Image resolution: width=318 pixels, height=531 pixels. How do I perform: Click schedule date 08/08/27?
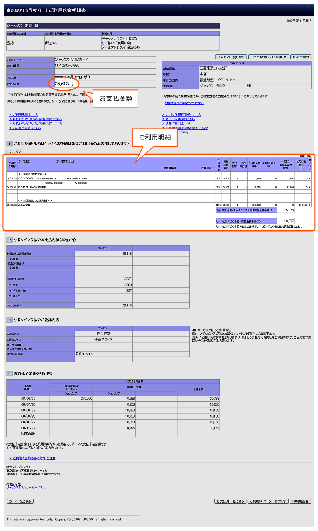(28, 410)
